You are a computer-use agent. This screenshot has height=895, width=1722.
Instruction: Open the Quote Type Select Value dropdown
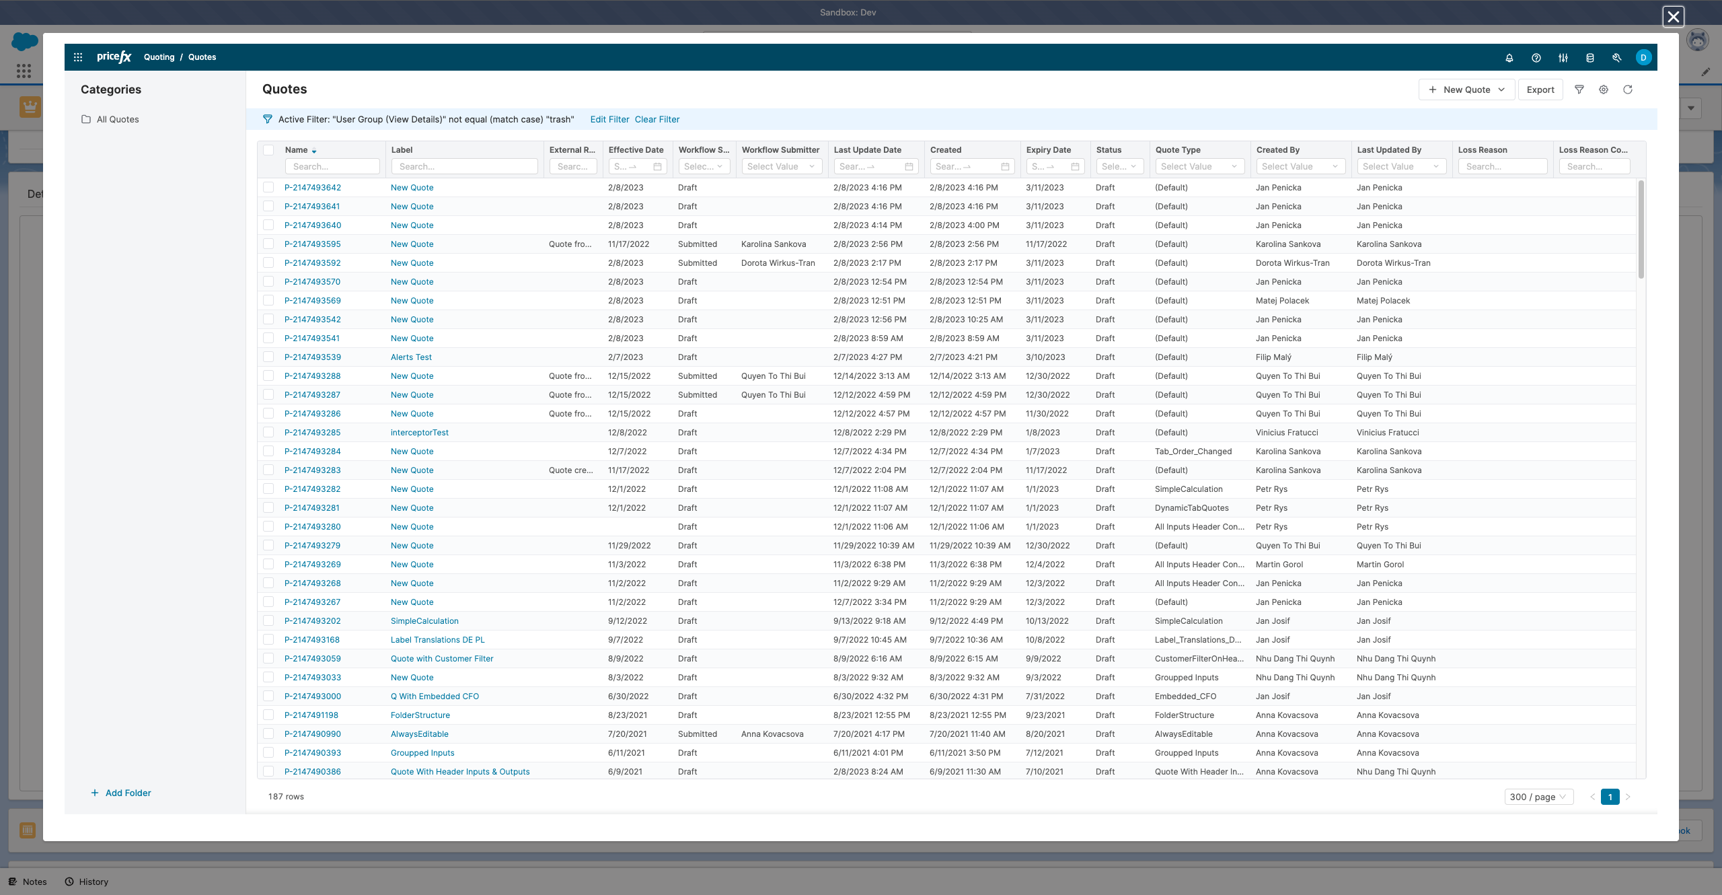pyautogui.click(x=1199, y=166)
